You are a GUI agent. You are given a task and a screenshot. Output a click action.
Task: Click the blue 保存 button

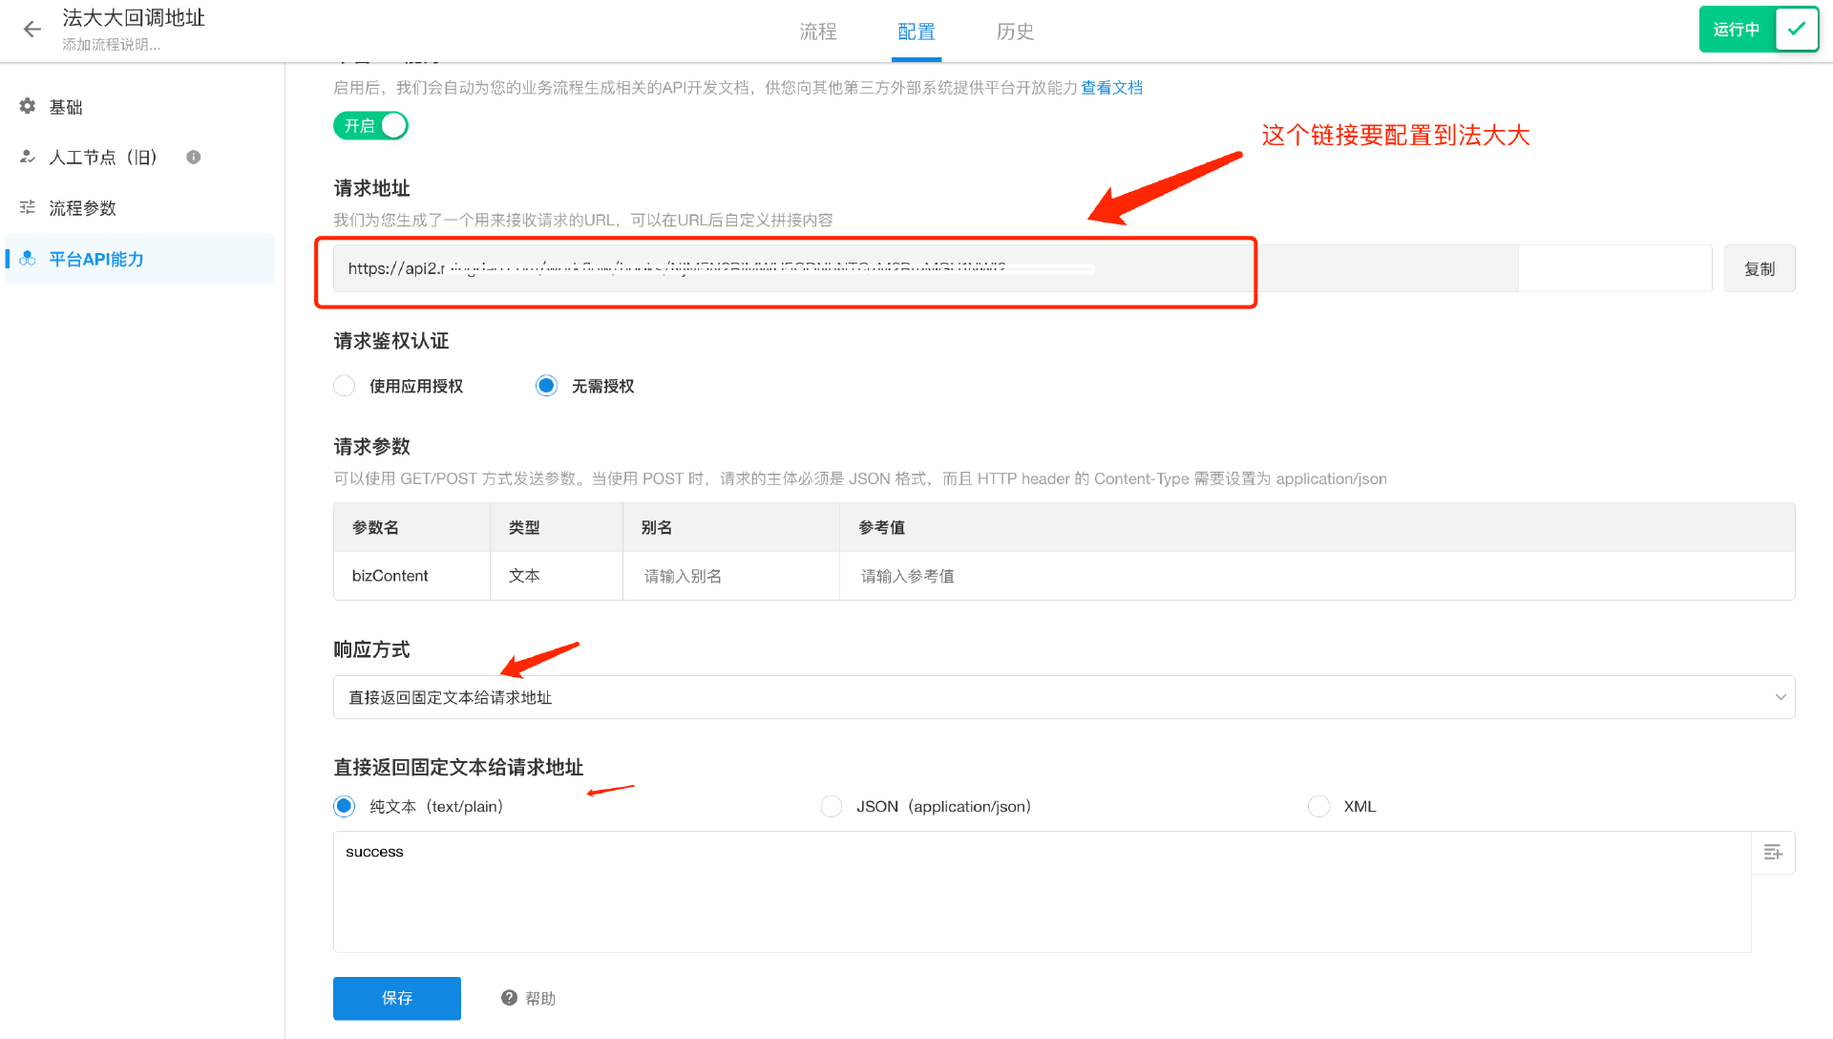[397, 998]
